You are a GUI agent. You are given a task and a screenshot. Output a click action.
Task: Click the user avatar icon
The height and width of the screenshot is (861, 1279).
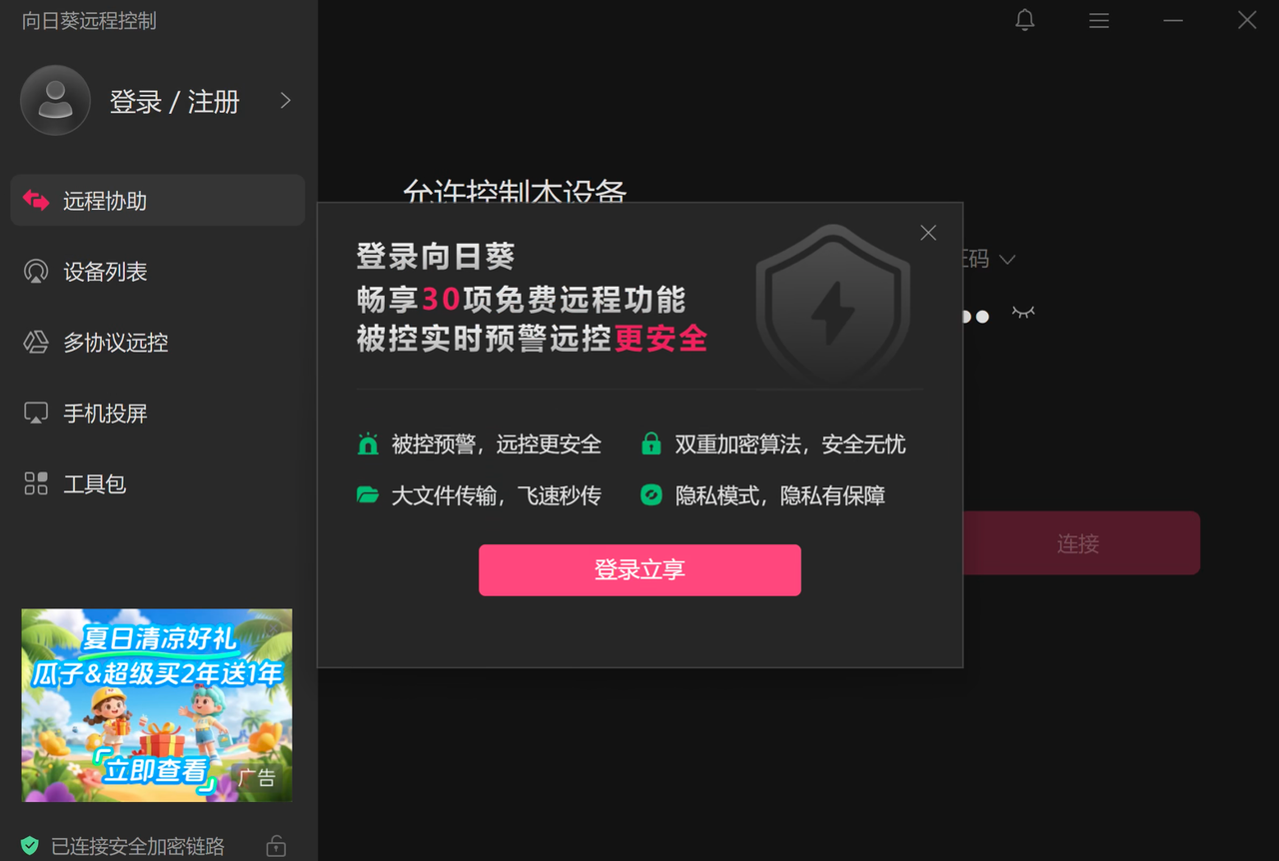54,100
